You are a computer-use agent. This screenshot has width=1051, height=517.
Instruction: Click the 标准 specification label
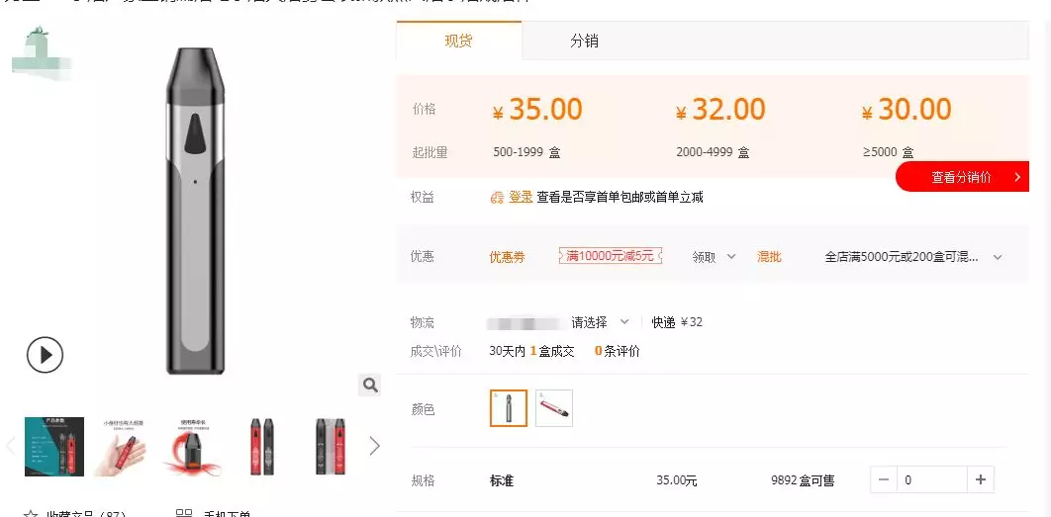click(x=502, y=480)
